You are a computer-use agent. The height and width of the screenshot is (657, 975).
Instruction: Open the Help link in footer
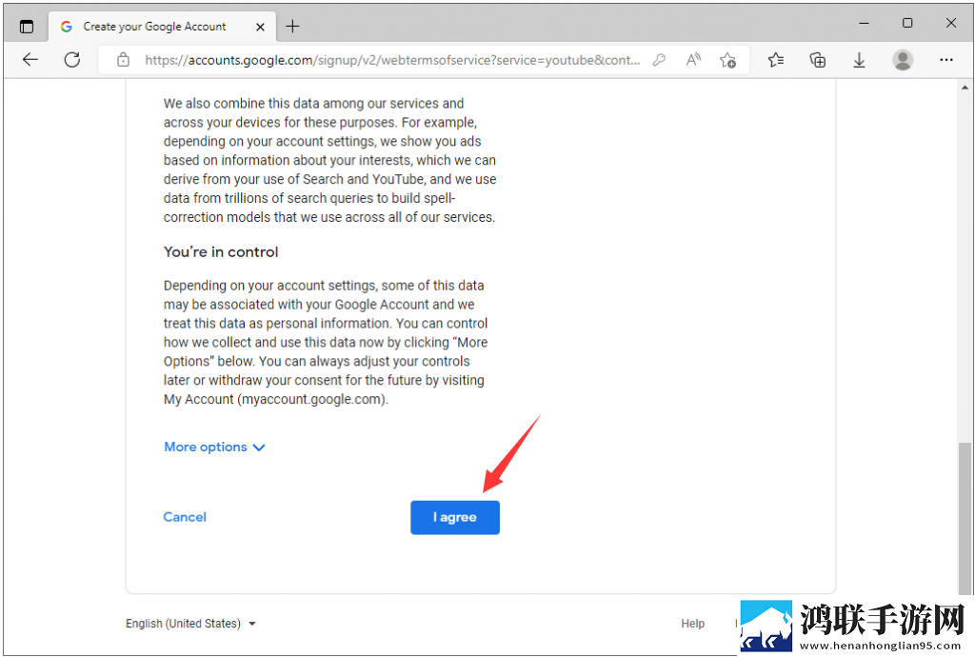tap(693, 624)
